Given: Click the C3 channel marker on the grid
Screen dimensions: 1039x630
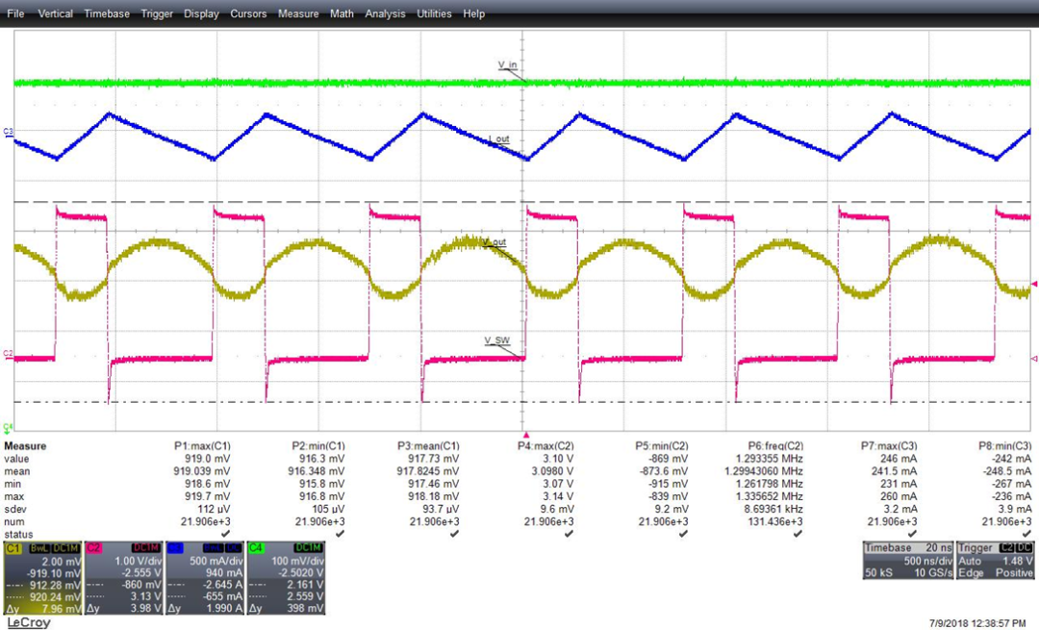Looking at the screenshot, I should point(8,131).
